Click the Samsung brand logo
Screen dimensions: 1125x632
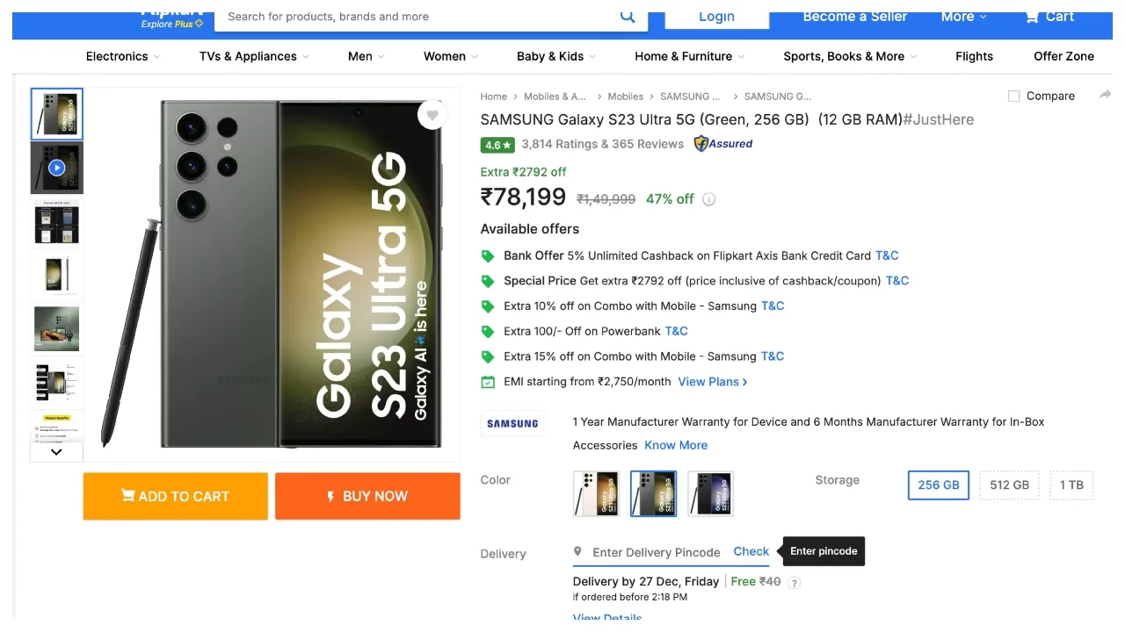(x=512, y=424)
